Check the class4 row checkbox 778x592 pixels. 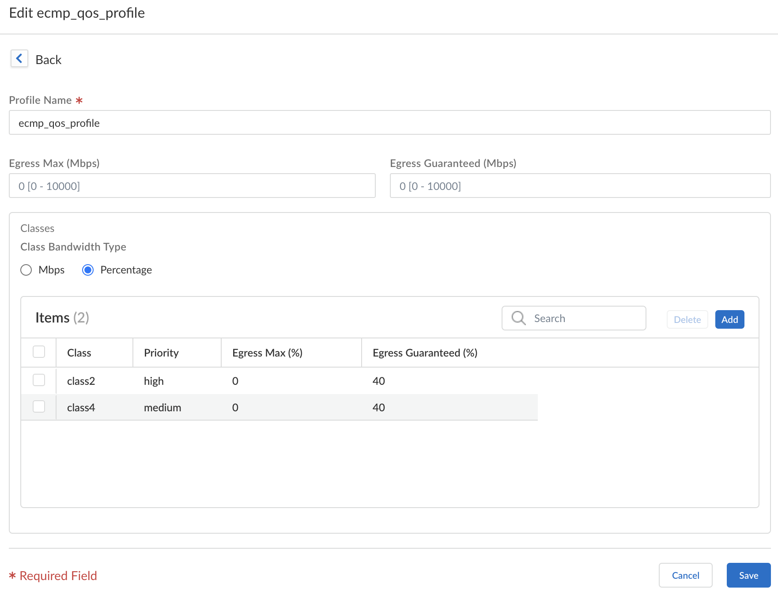pyautogui.click(x=39, y=407)
